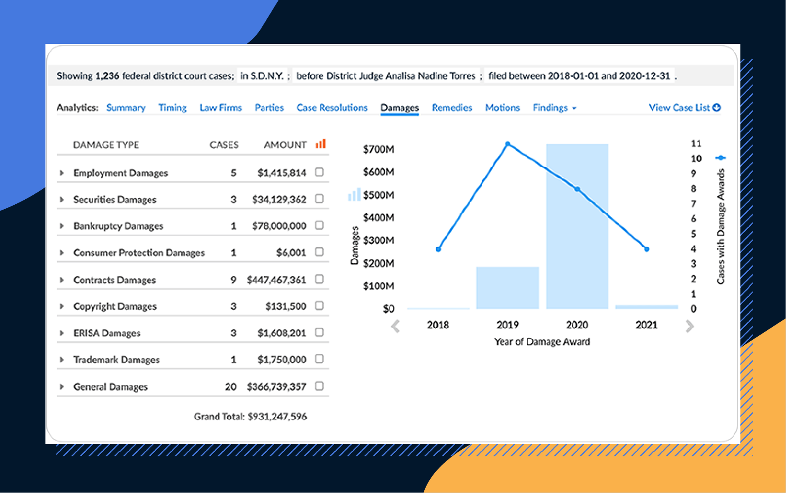Check the Employment Damages checkbox
Image resolution: width=786 pixels, height=493 pixels.
point(319,172)
